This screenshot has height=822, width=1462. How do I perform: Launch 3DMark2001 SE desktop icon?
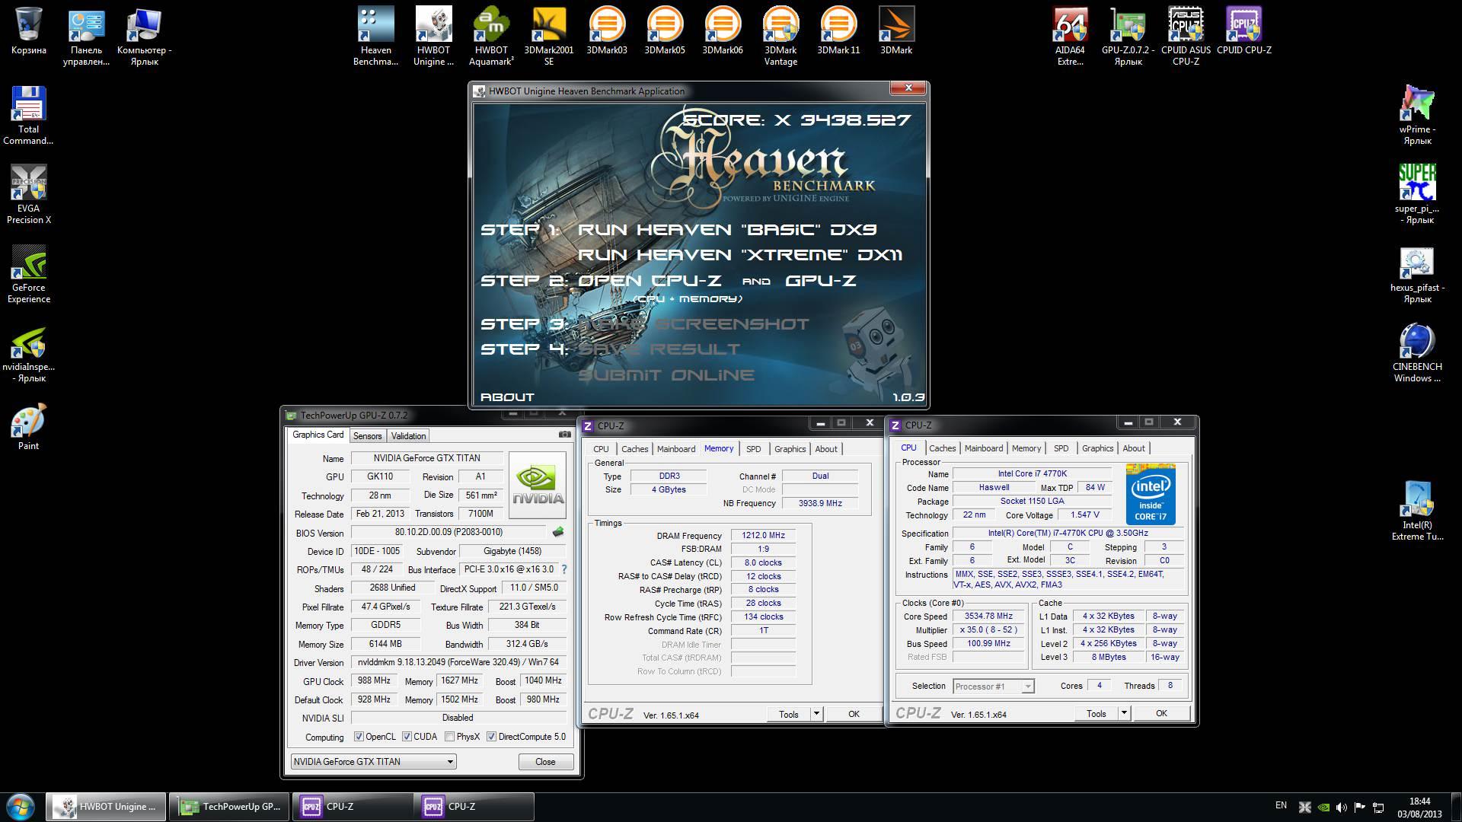click(x=549, y=38)
